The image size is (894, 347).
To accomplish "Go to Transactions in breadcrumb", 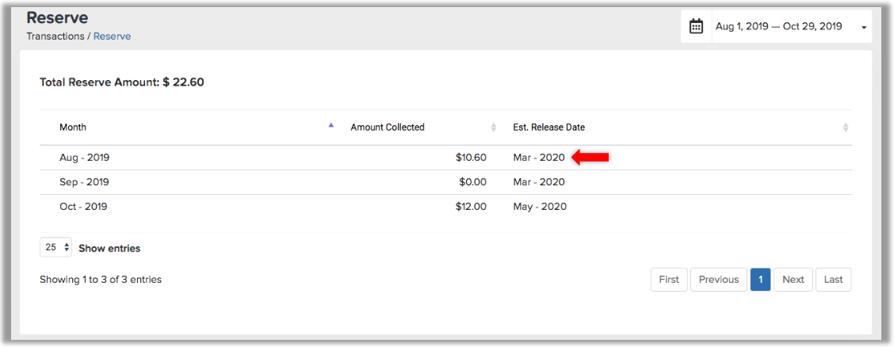I will point(55,36).
